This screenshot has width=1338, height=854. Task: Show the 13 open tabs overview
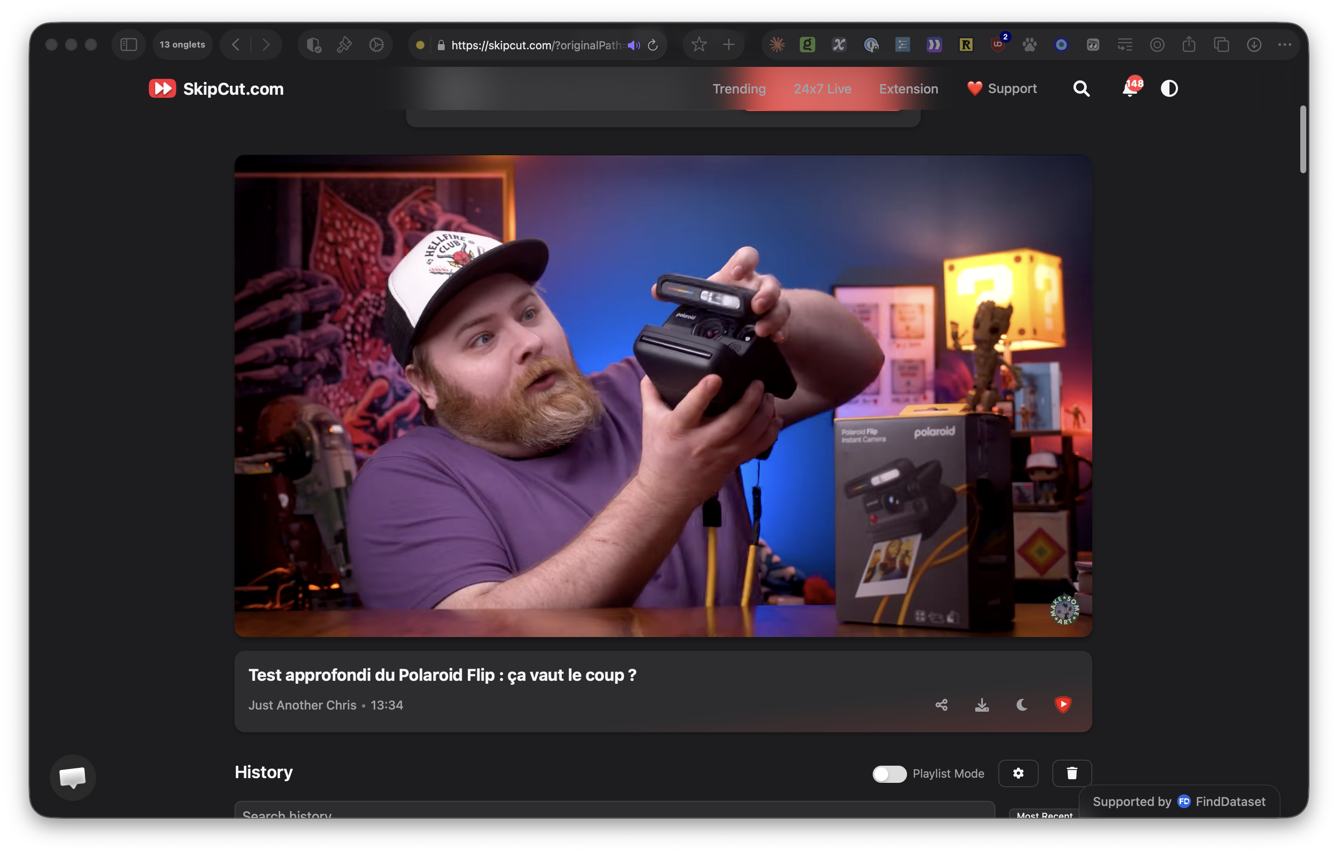pos(182,44)
